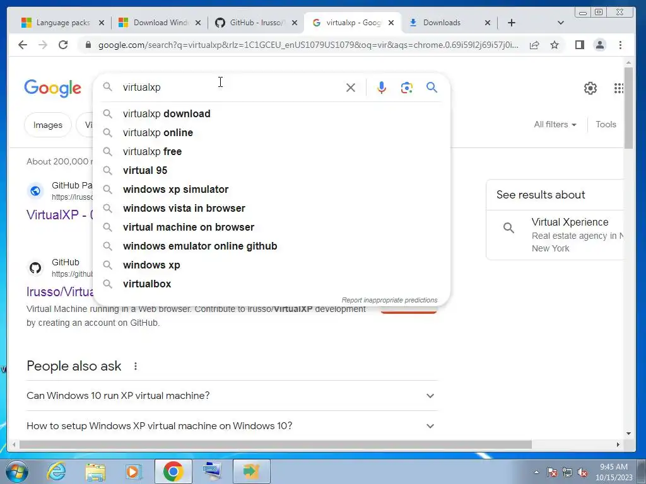Image resolution: width=646 pixels, height=484 pixels.
Task: Click the horizontal page scrollbar
Action: tap(275, 445)
